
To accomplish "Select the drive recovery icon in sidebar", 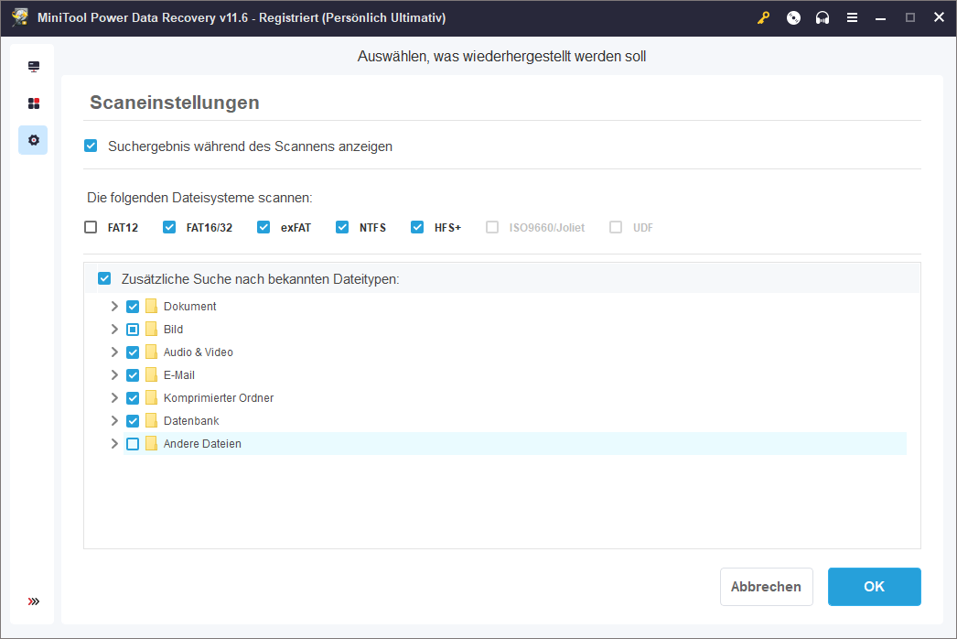I will 34,67.
